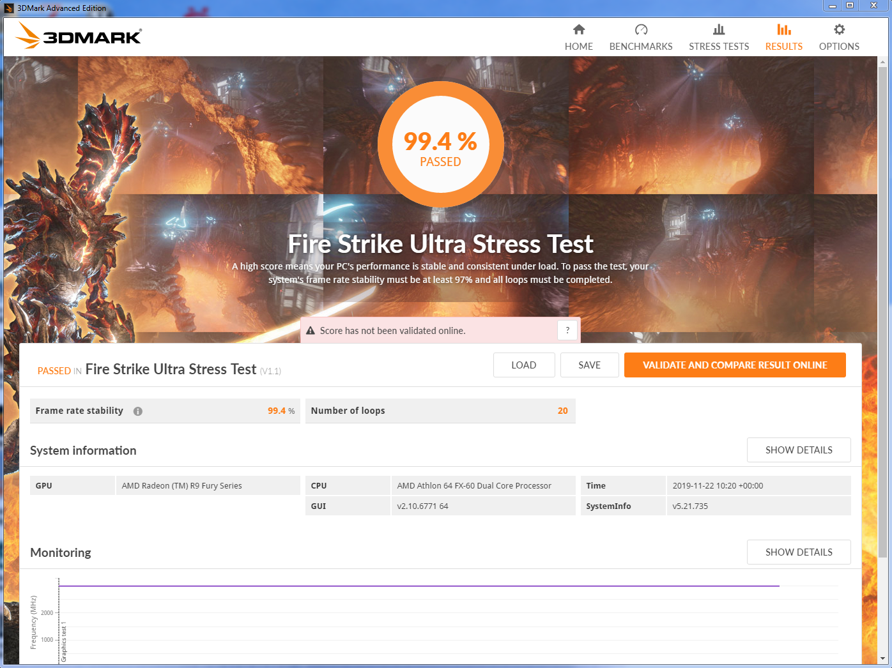Click the Frequency (MHz) axis label
Viewport: 892px width, 668px height.
(34, 623)
